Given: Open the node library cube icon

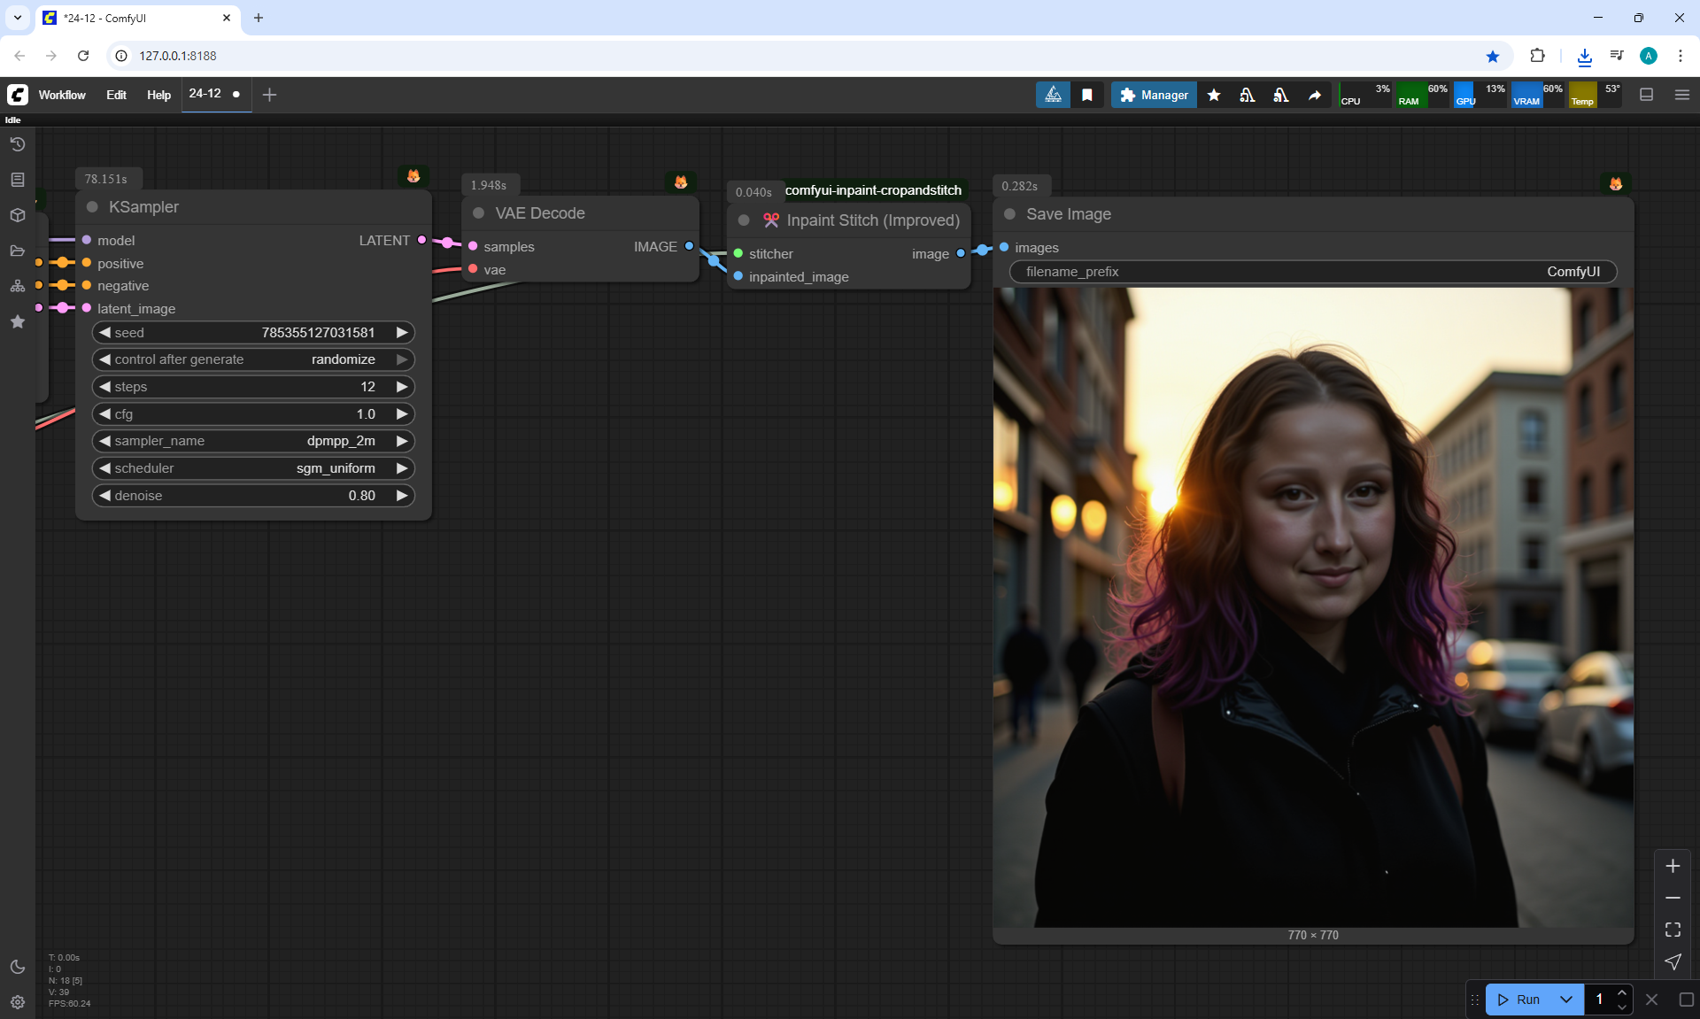Looking at the screenshot, I should pos(18,215).
